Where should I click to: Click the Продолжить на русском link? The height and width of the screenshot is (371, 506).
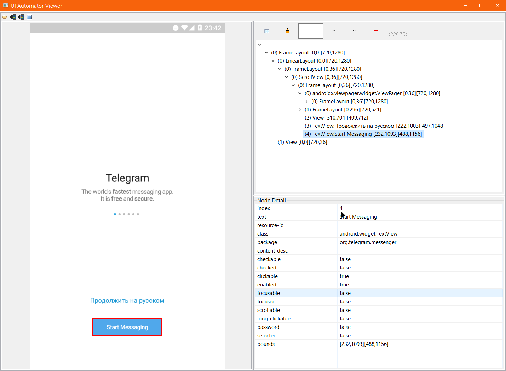coord(127,301)
